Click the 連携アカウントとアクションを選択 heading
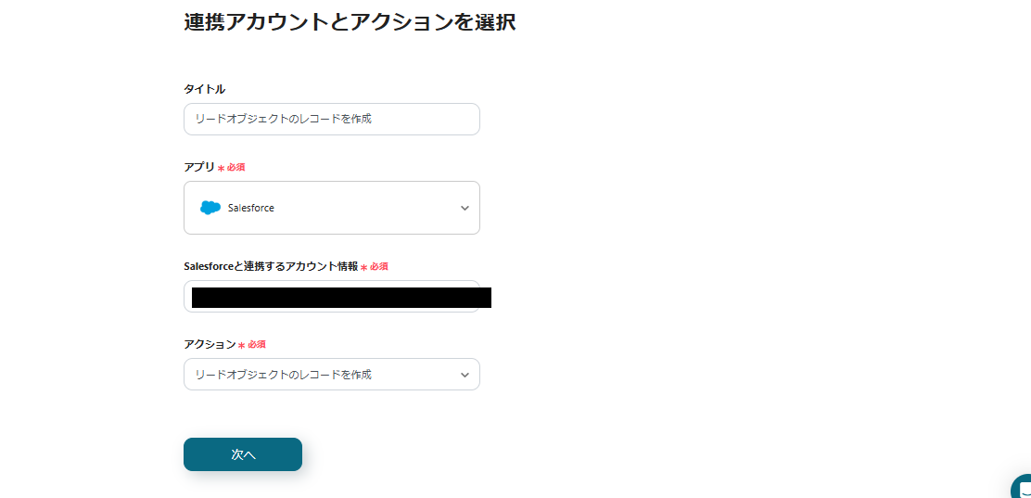This screenshot has width=1031, height=498. tap(350, 22)
